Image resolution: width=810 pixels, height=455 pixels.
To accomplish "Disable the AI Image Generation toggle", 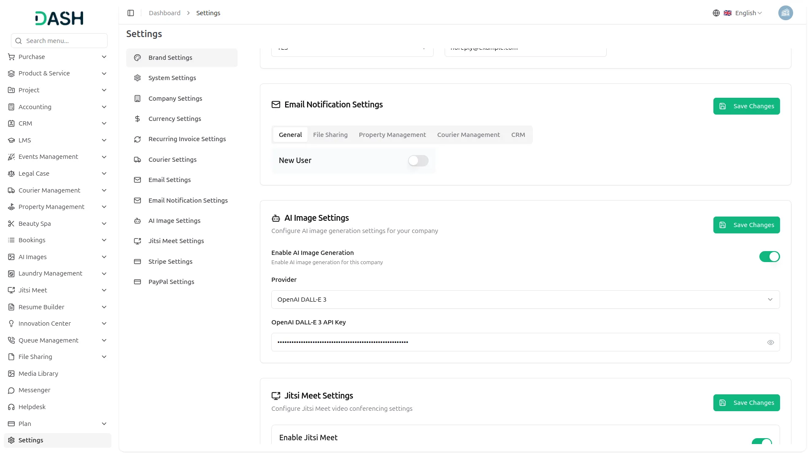I will point(769,257).
